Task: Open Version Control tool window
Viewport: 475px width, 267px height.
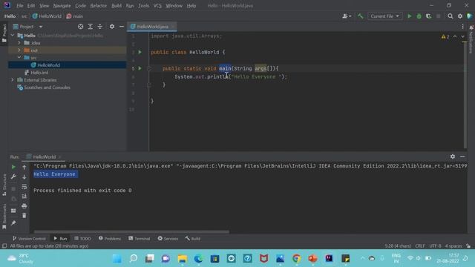Action: [x=29, y=239]
